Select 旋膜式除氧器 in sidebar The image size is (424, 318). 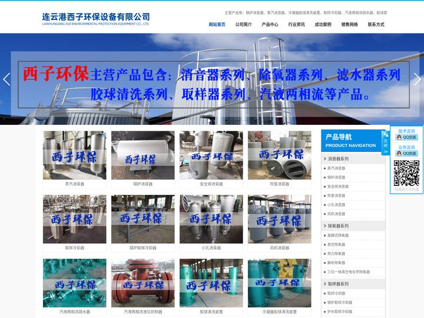(x=338, y=235)
